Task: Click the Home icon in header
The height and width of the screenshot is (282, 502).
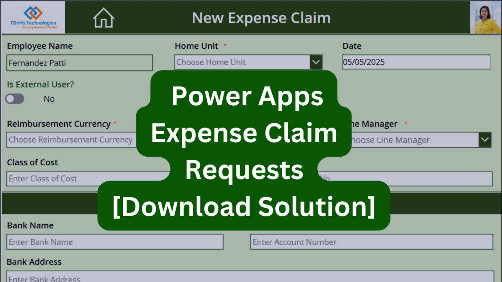Action: pos(104,18)
